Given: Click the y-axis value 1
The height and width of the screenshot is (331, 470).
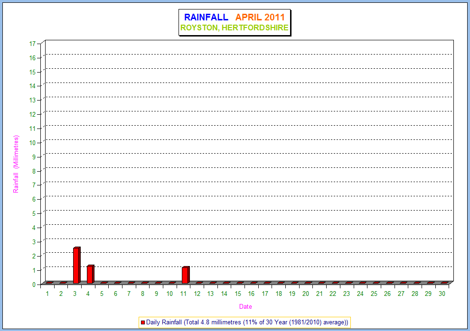Looking at the screenshot, I should coord(34,270).
